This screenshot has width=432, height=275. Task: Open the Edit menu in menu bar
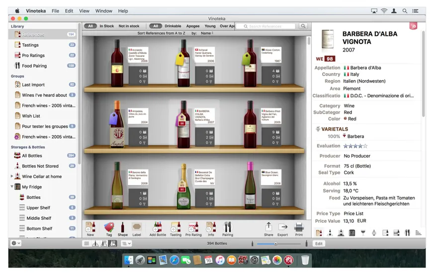click(69, 11)
